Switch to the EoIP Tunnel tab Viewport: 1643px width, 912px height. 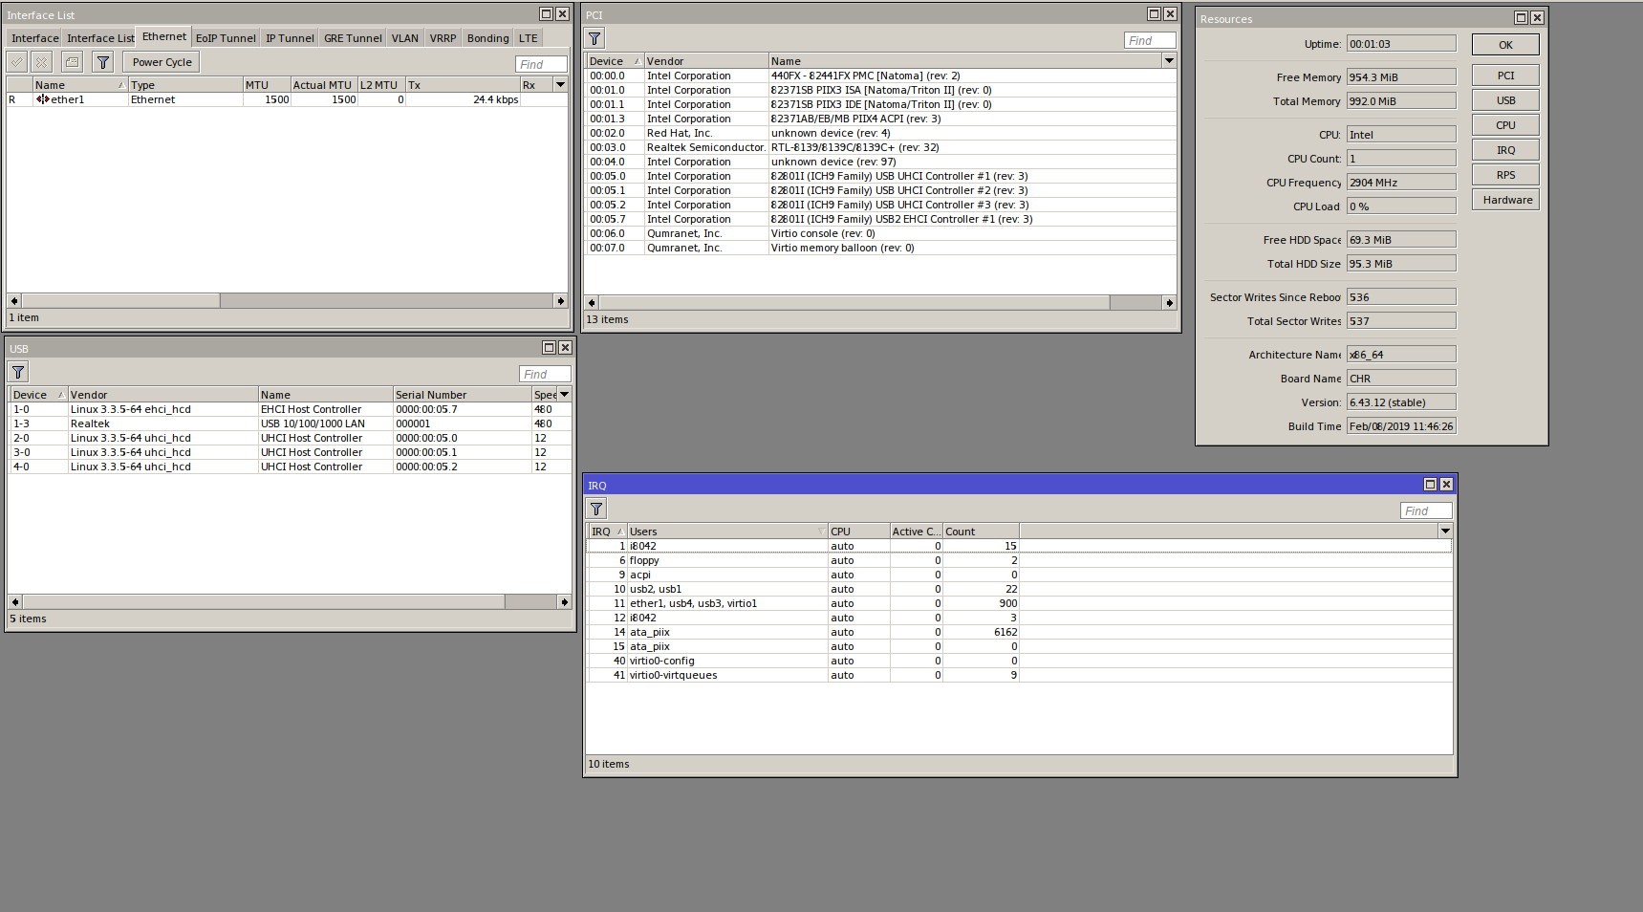click(x=226, y=38)
